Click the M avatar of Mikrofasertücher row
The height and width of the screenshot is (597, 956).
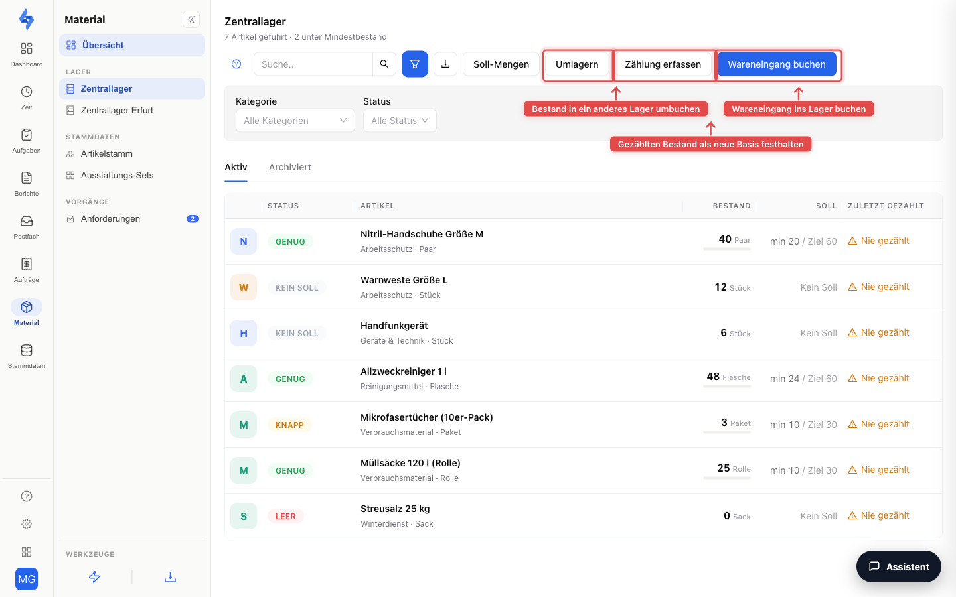pyautogui.click(x=244, y=425)
